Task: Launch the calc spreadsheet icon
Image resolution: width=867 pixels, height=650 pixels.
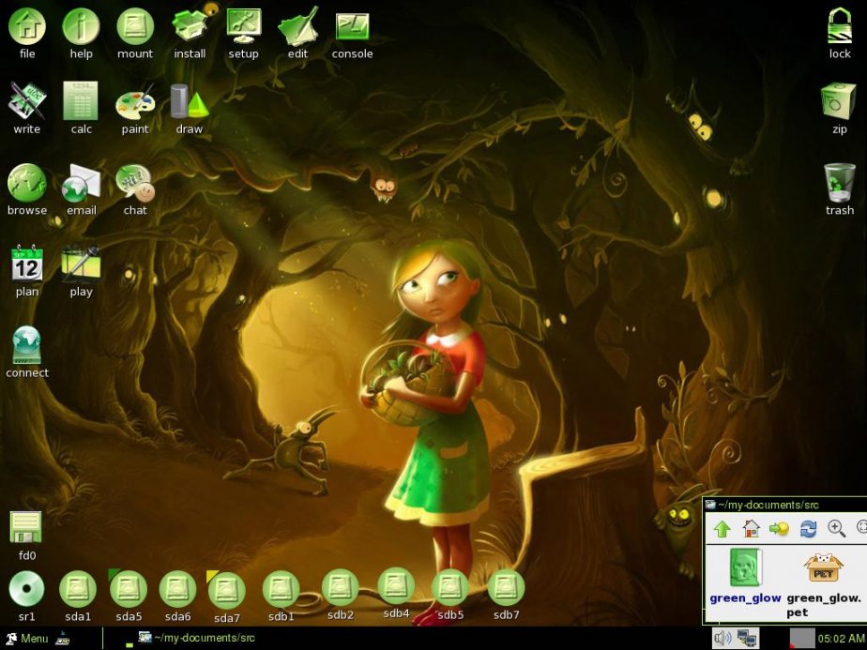Action: pos(81,100)
